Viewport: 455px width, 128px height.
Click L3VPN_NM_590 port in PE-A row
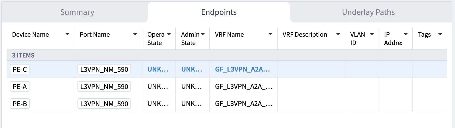(x=104, y=87)
